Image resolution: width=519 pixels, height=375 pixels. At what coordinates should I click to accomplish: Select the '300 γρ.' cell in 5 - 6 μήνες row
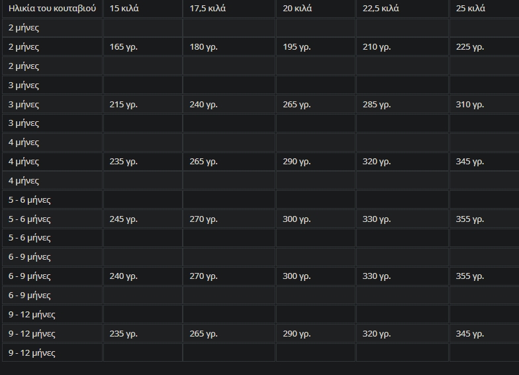[316, 219]
